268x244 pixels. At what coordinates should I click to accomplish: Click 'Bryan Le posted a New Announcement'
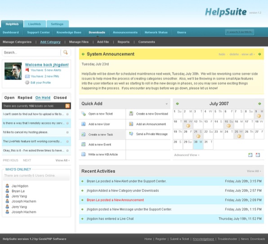coord(115,200)
